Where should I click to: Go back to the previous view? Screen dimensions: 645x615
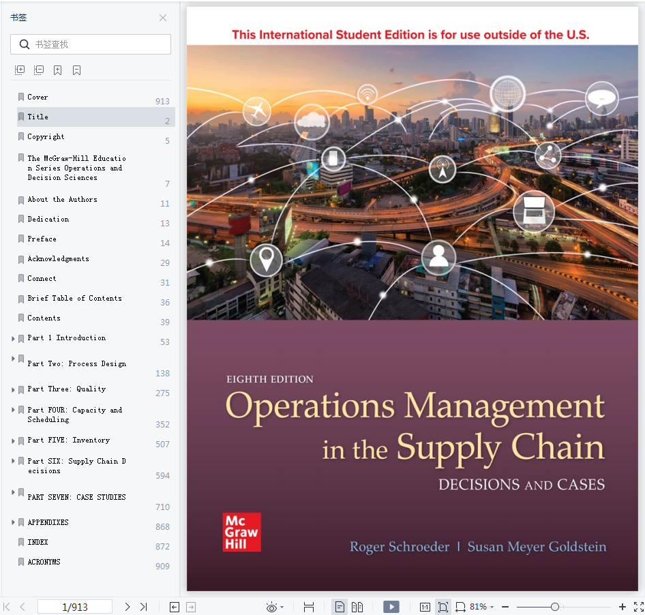click(175, 607)
